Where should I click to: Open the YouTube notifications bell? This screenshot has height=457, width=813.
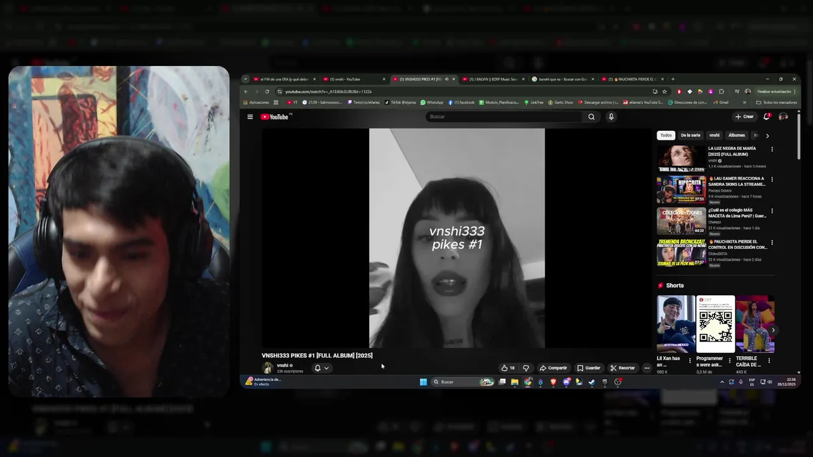767,117
